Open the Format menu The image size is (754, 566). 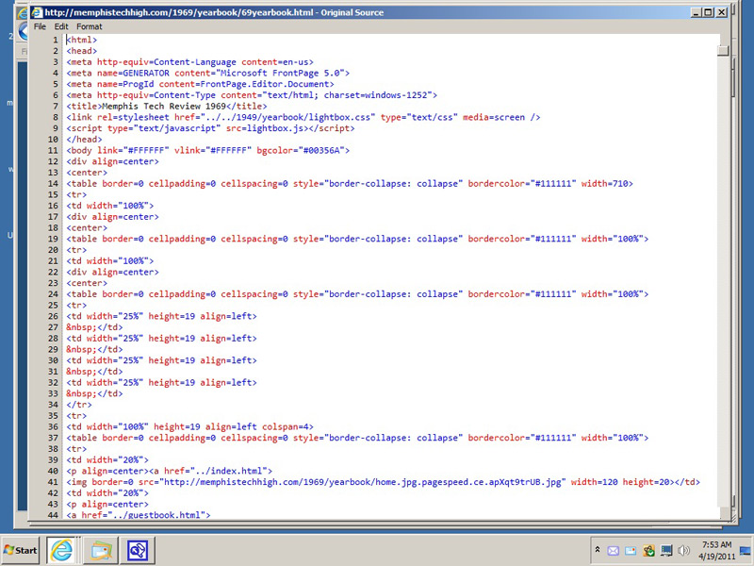(x=90, y=26)
